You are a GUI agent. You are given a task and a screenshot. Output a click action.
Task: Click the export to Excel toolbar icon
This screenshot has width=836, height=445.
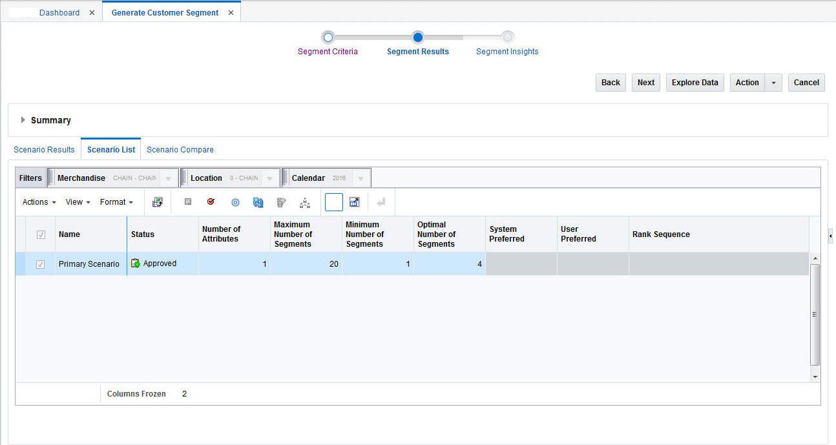click(157, 202)
